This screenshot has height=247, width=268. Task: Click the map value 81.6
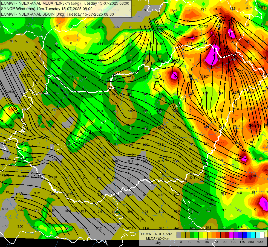pos(146,228)
